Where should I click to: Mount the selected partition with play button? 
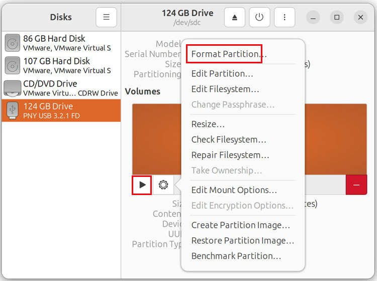[142, 185]
